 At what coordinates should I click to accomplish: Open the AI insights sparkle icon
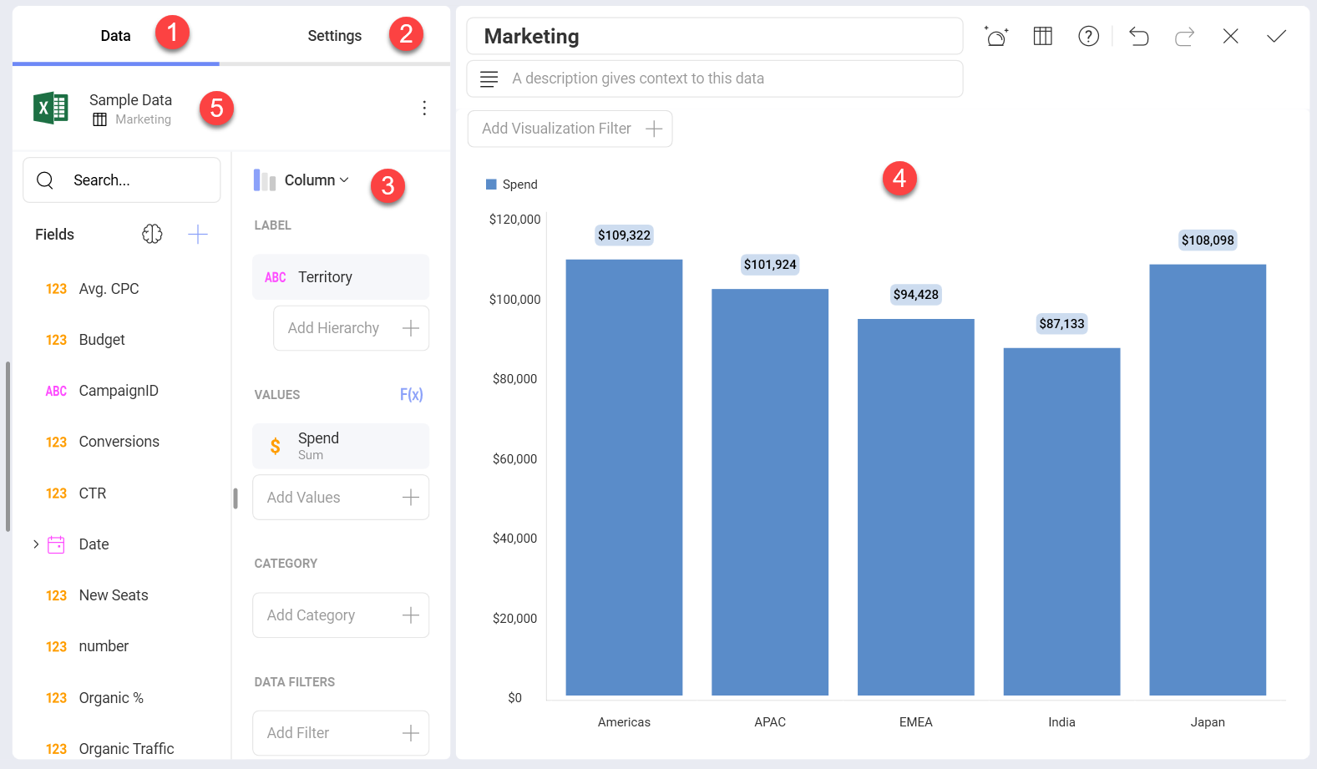click(x=996, y=36)
